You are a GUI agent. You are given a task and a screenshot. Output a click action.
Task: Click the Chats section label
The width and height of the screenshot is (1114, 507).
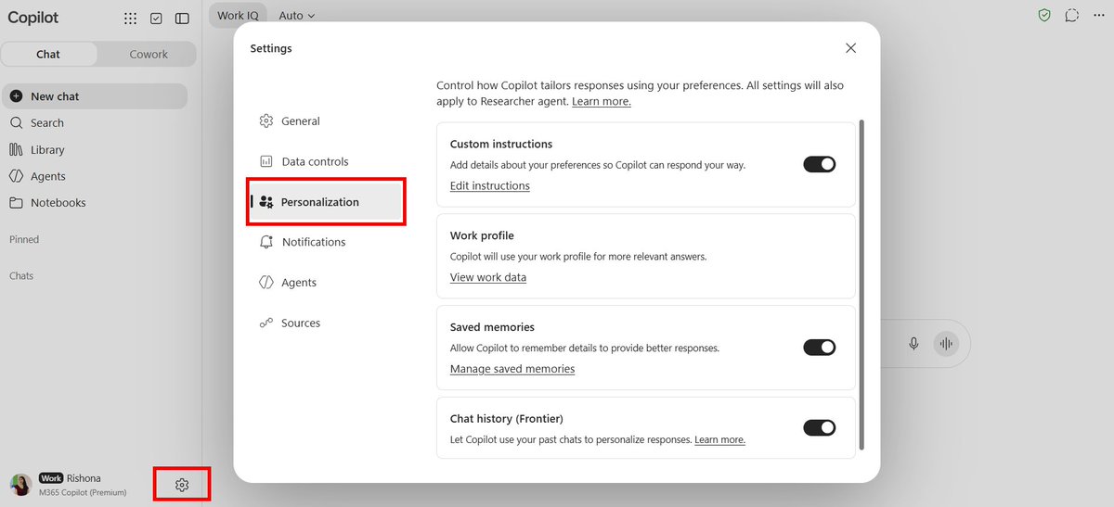pos(21,276)
